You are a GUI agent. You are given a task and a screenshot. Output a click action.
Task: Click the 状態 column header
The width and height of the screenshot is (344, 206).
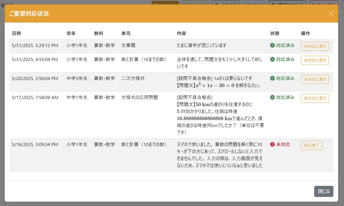tap(275, 33)
